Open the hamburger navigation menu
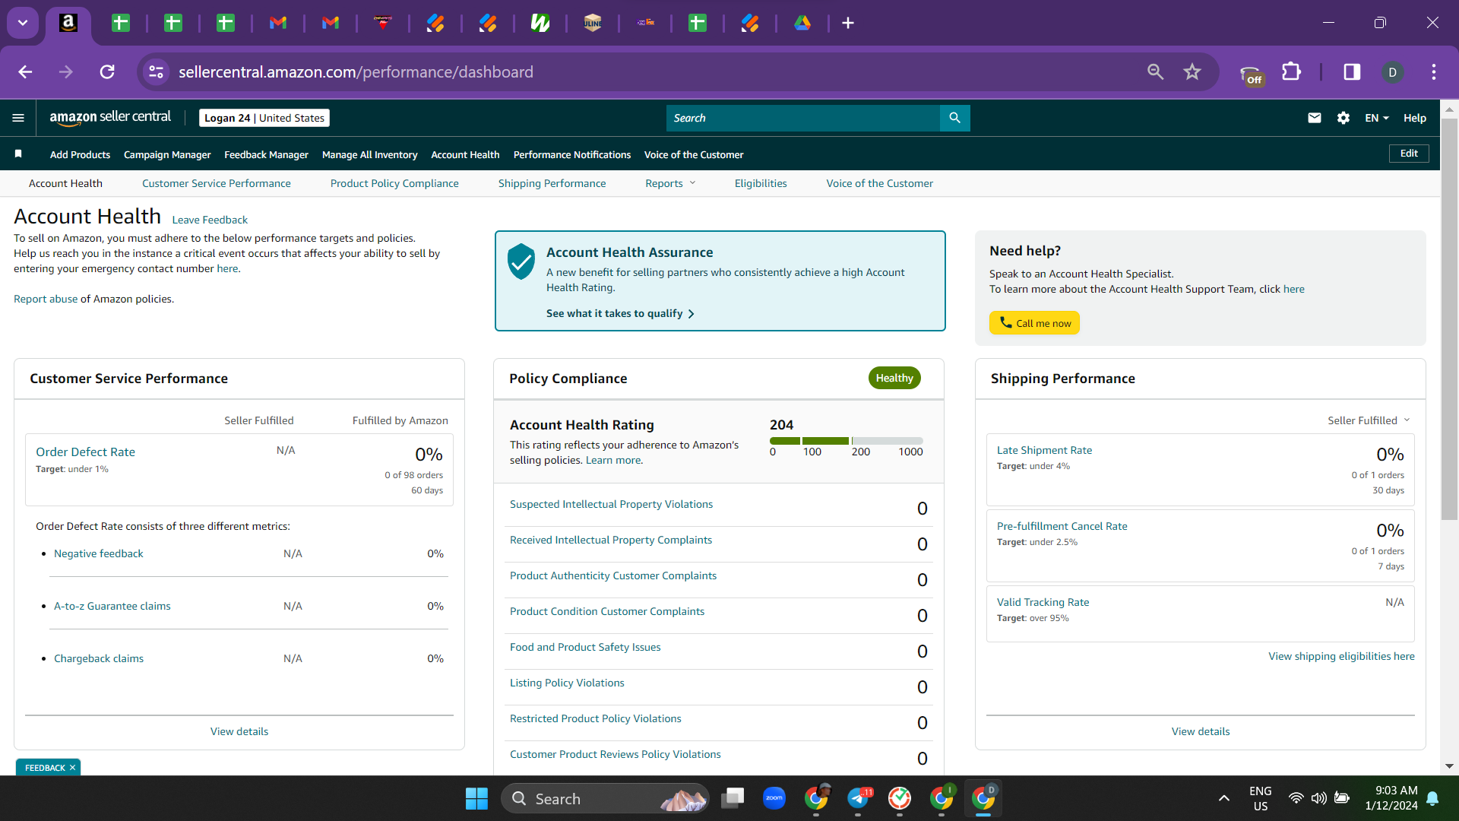This screenshot has width=1459, height=821. (18, 118)
